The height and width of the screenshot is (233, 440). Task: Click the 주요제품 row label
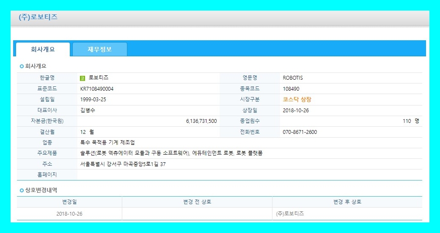[x=47, y=153]
